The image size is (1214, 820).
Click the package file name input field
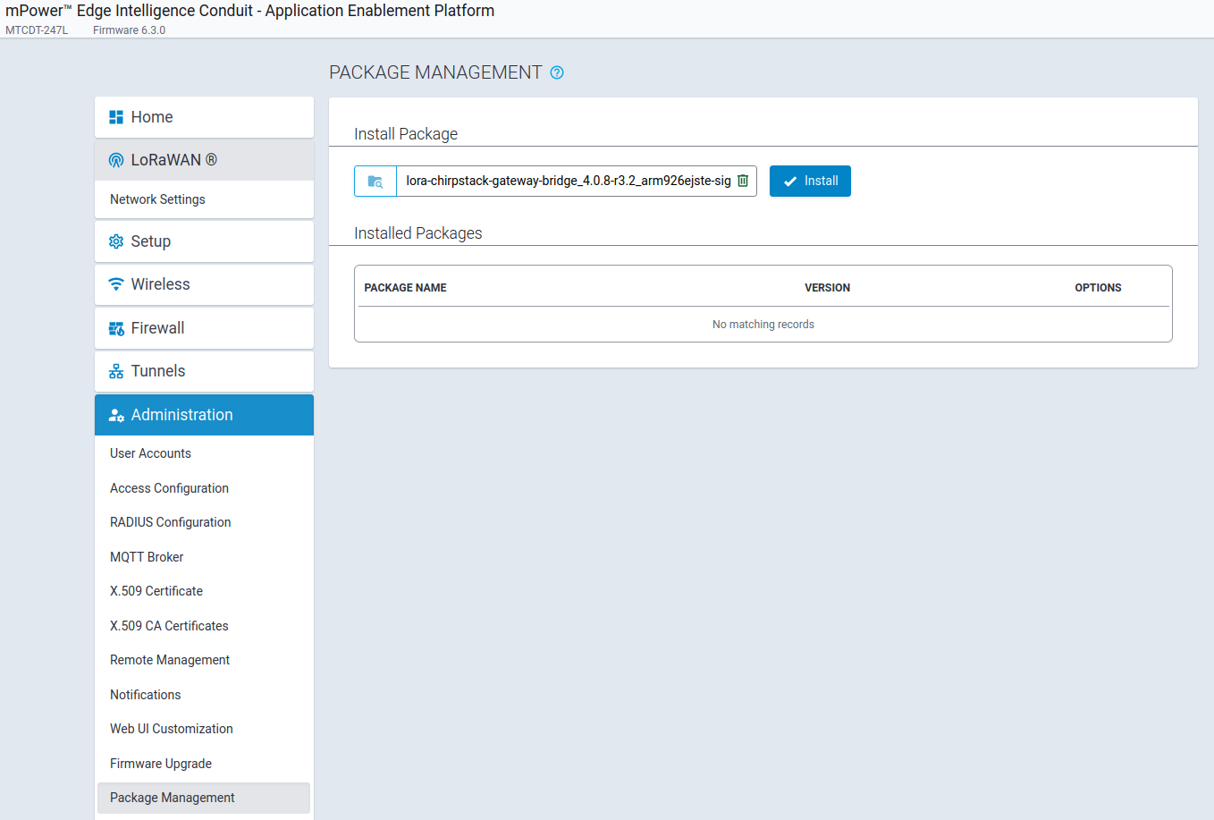click(568, 181)
